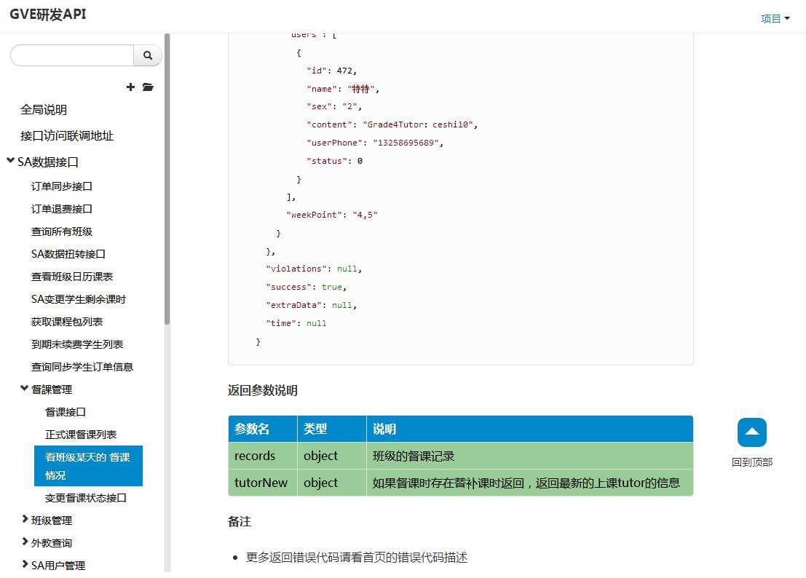Screen dimensions: 806x578
Task: Click the plus expand-all icon
Action: [x=130, y=87]
